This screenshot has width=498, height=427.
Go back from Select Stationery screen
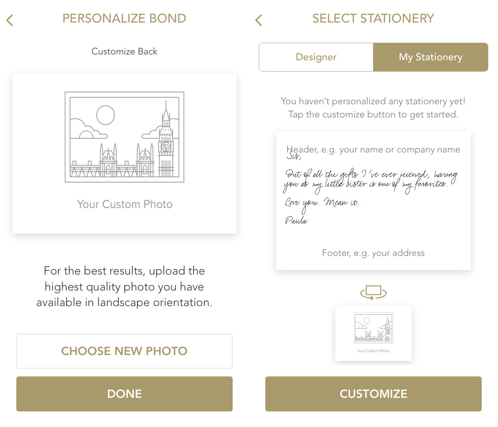(259, 20)
